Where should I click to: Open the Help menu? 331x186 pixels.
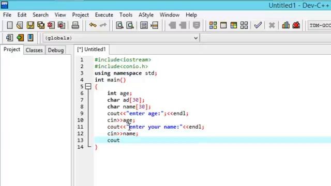(x=191, y=15)
